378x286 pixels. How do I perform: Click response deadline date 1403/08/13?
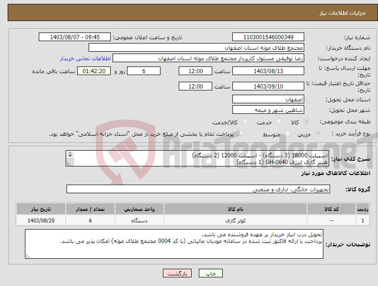point(268,71)
